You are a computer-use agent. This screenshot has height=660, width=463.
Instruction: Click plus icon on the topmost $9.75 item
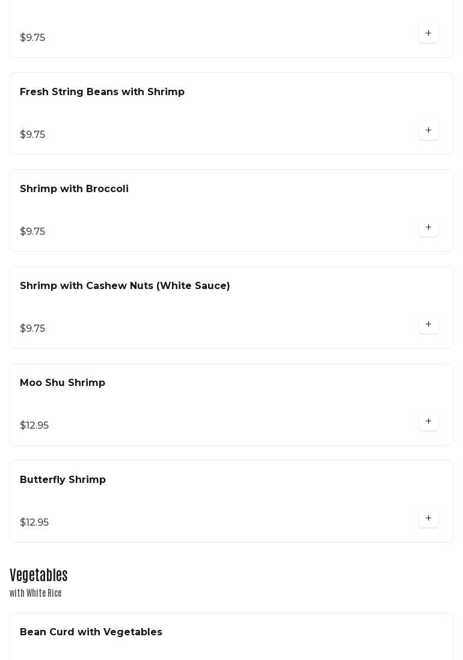(x=428, y=34)
